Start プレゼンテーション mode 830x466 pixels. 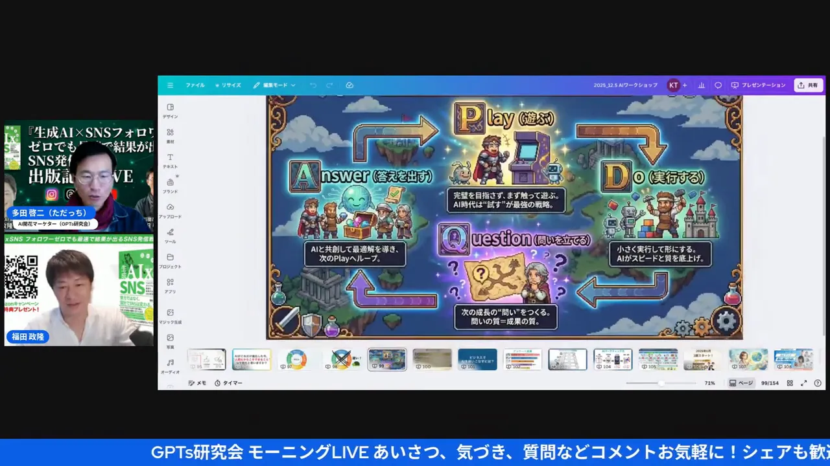(759, 85)
